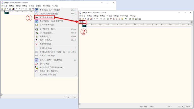Open the Grep search icon in right window

(x=122, y=19)
